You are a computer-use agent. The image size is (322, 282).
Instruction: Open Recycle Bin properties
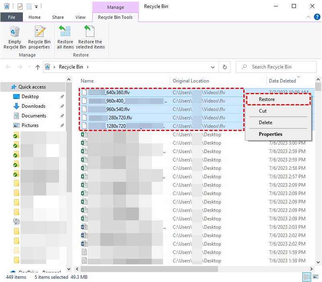click(39, 37)
